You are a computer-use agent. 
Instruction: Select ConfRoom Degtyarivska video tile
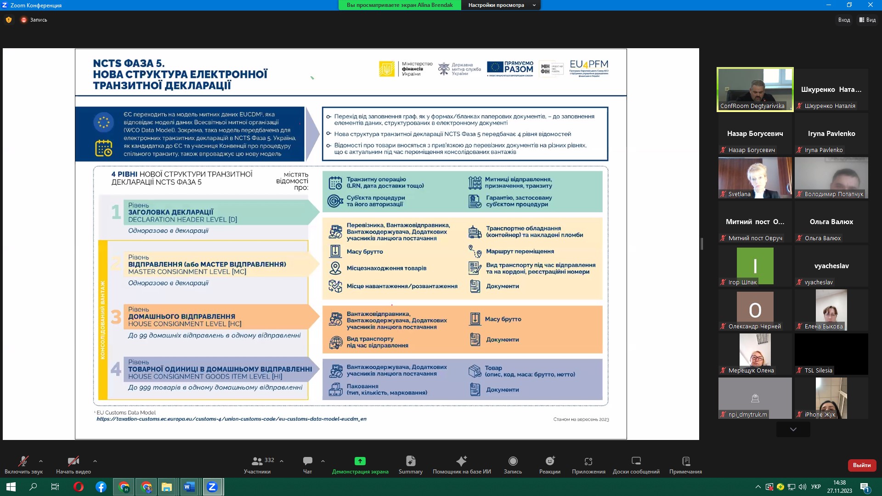pos(755,90)
